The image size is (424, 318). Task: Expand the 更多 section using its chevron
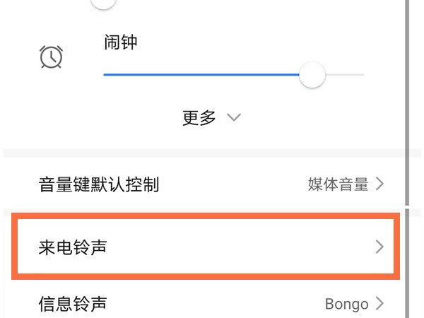pyautogui.click(x=234, y=118)
